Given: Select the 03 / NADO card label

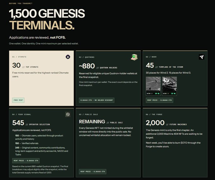Looking at the screenshot, I should point(151,57).
